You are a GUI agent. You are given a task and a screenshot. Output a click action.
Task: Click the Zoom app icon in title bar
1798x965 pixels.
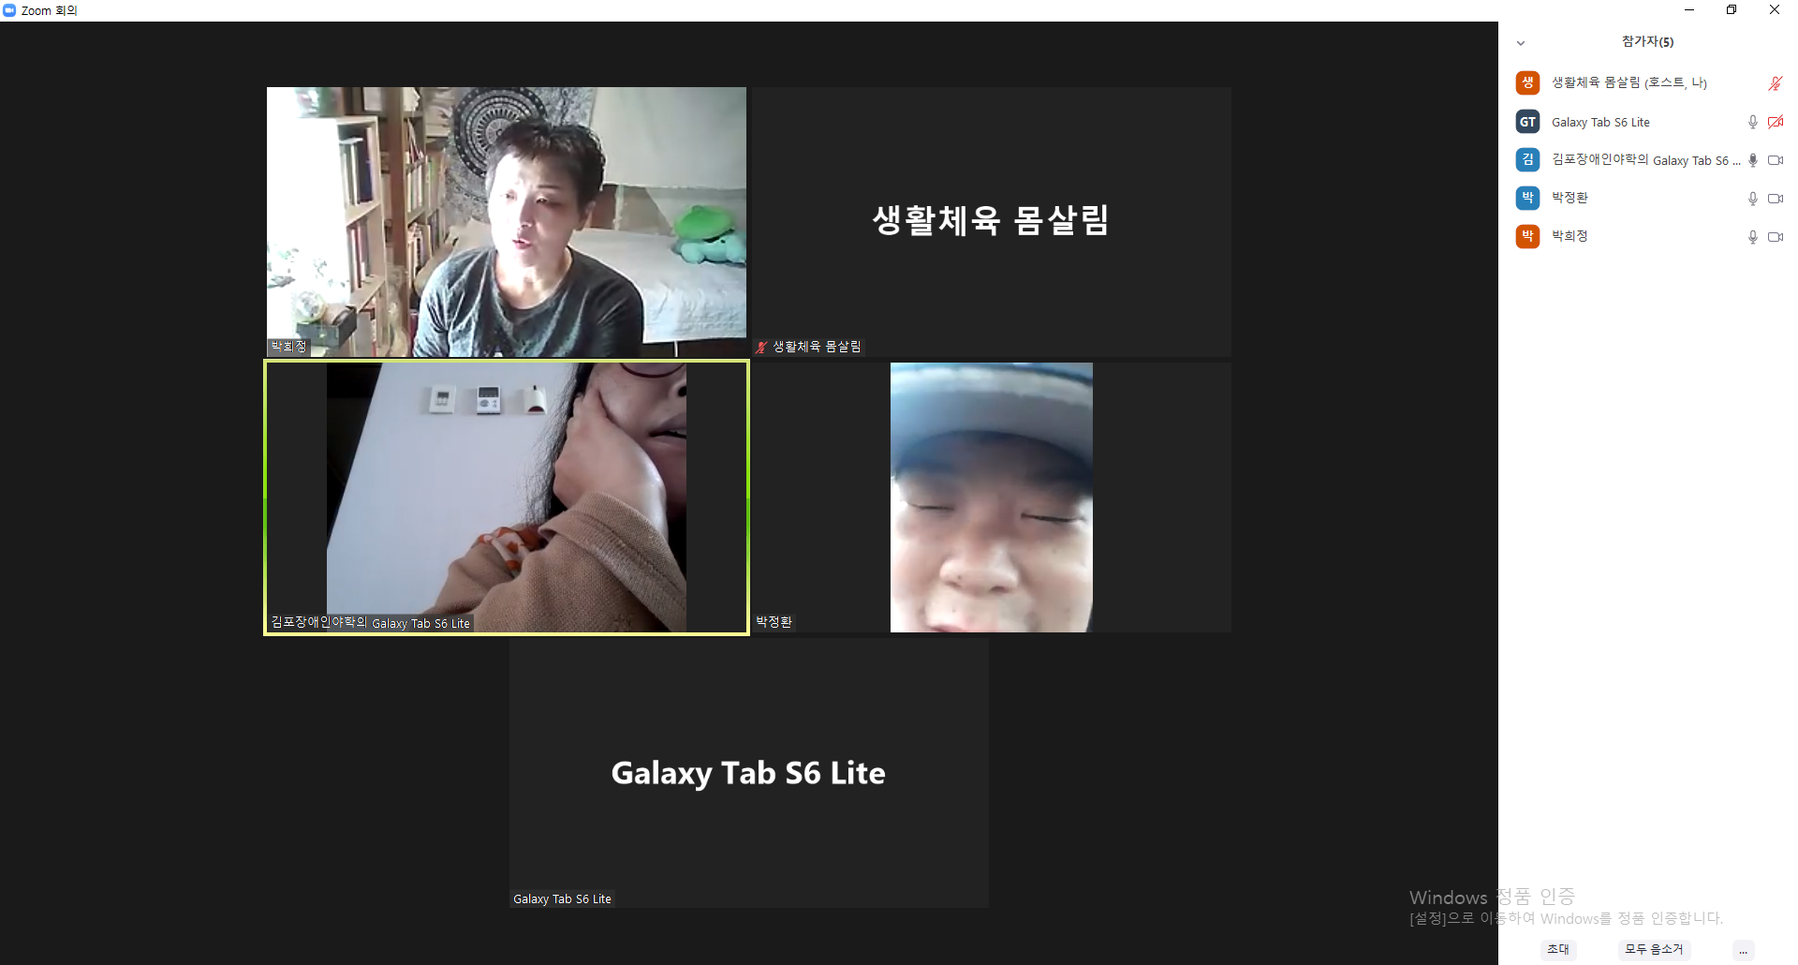(x=9, y=10)
